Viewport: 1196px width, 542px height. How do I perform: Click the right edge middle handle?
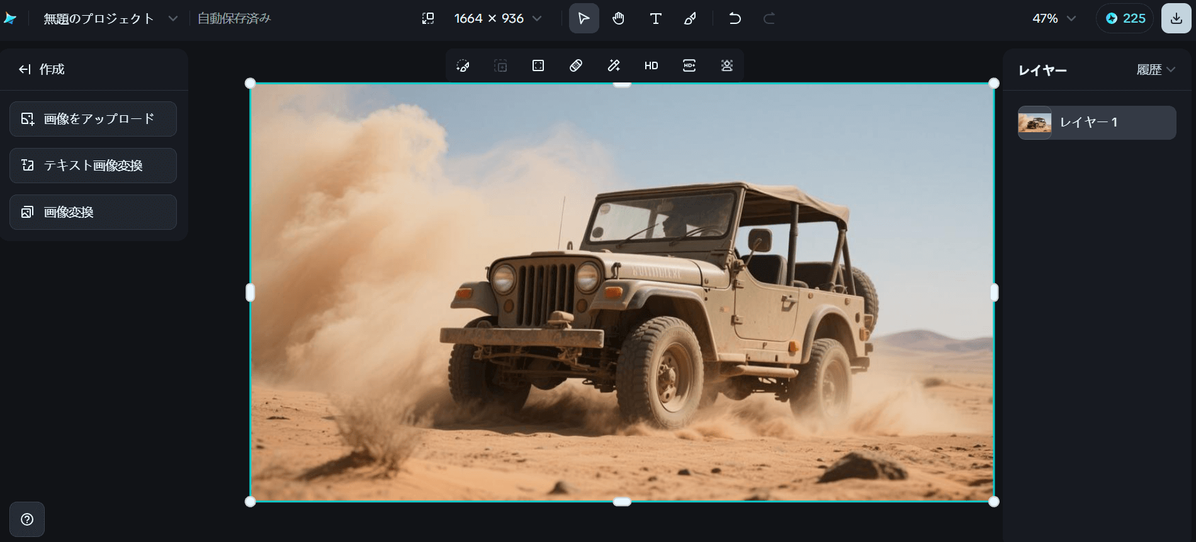point(995,292)
